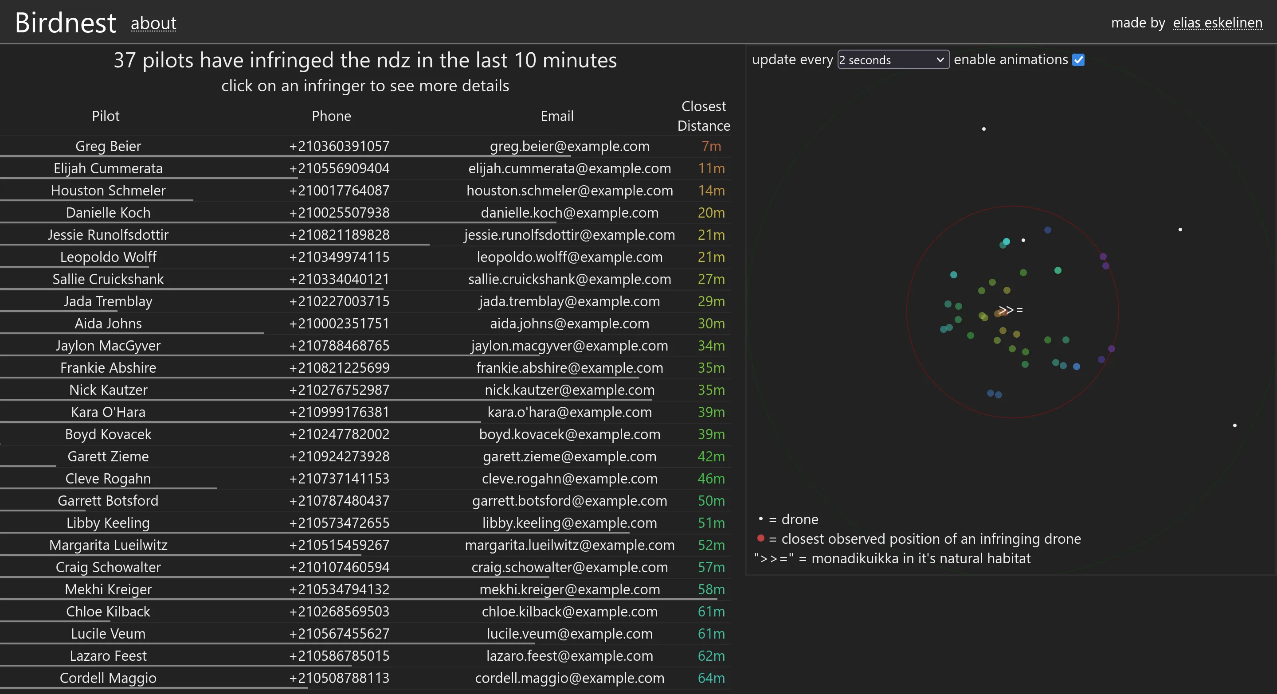Select pilot Kara O'Hara
Viewport: 1277px width, 694px height.
click(x=108, y=412)
